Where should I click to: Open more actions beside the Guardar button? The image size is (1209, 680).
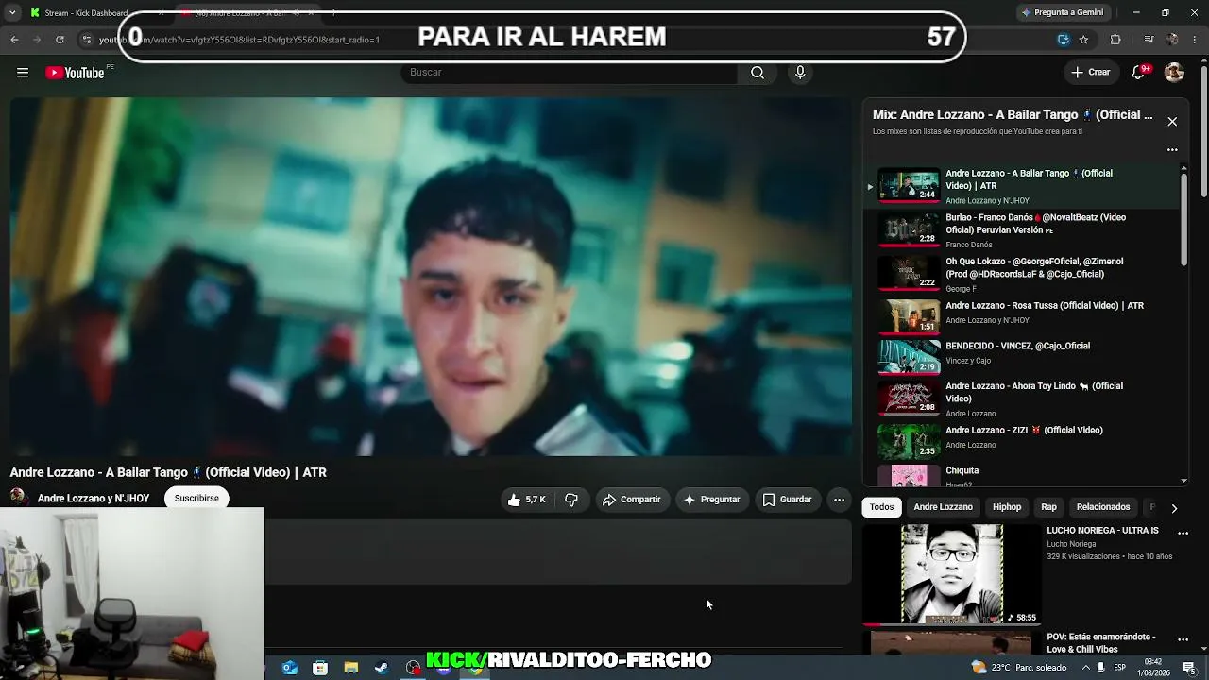(839, 500)
